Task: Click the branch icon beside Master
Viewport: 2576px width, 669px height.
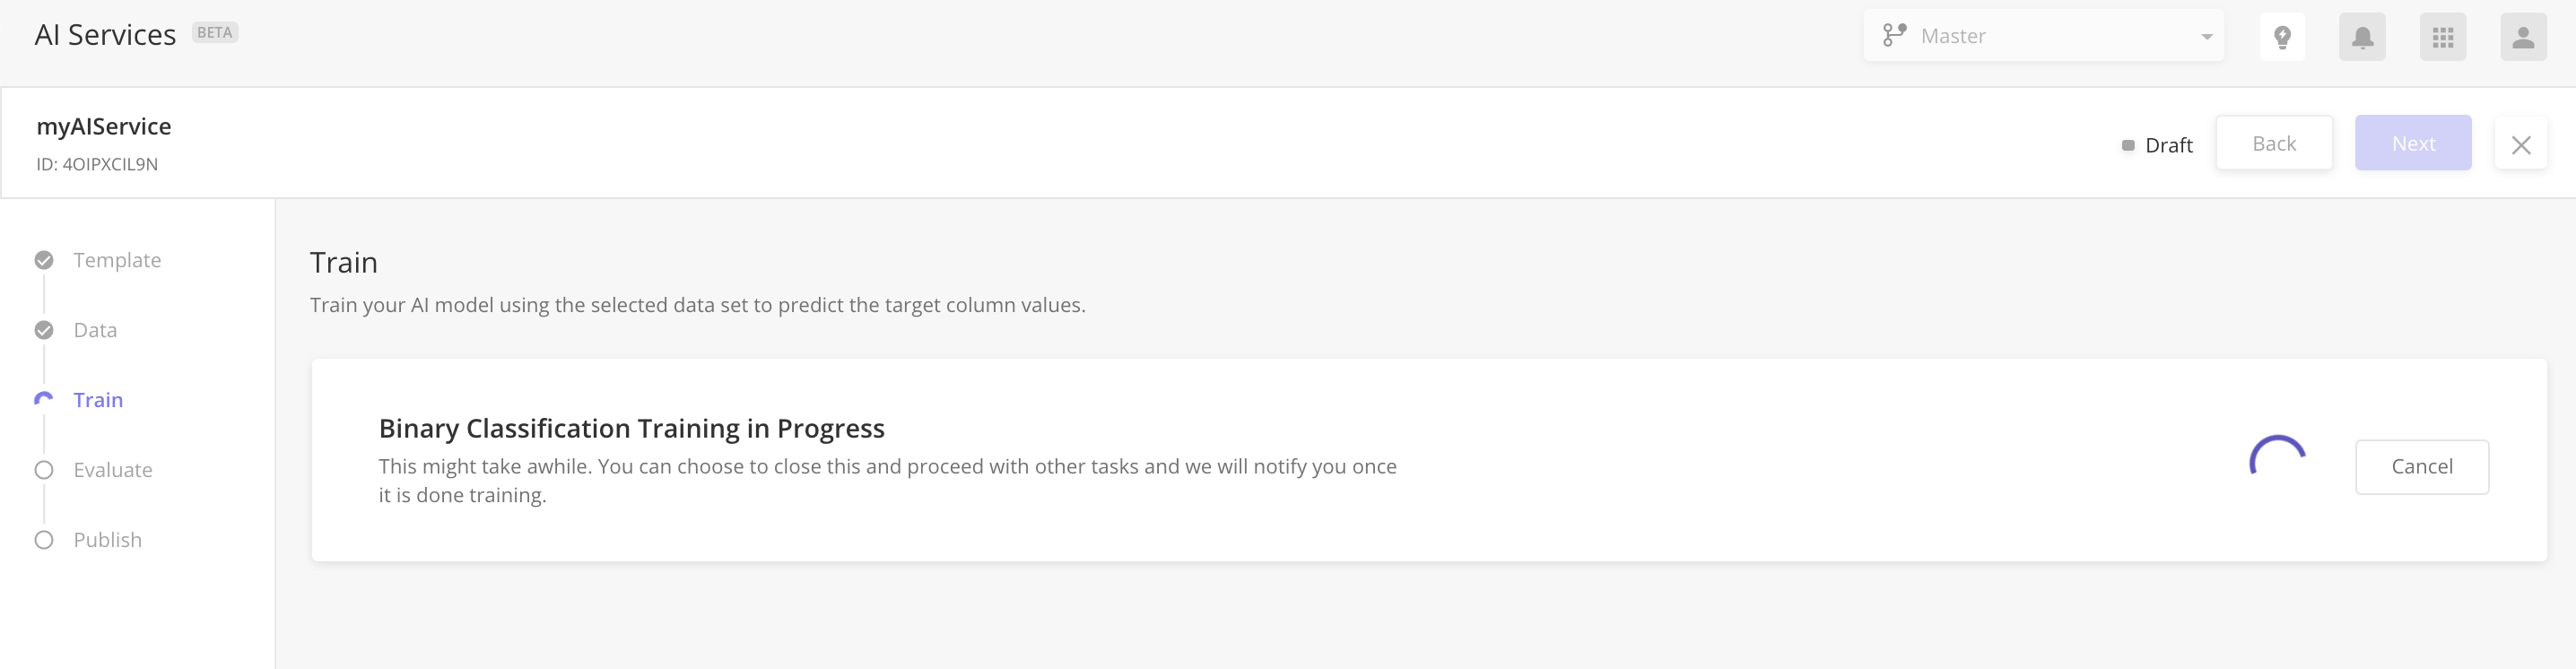Action: pyautogui.click(x=1894, y=36)
